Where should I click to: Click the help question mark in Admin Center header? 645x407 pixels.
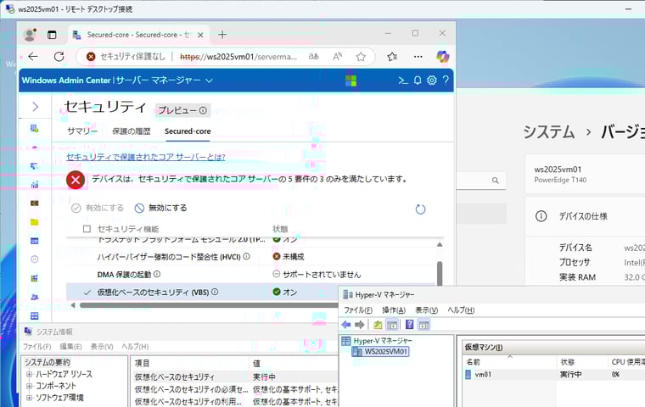point(446,81)
